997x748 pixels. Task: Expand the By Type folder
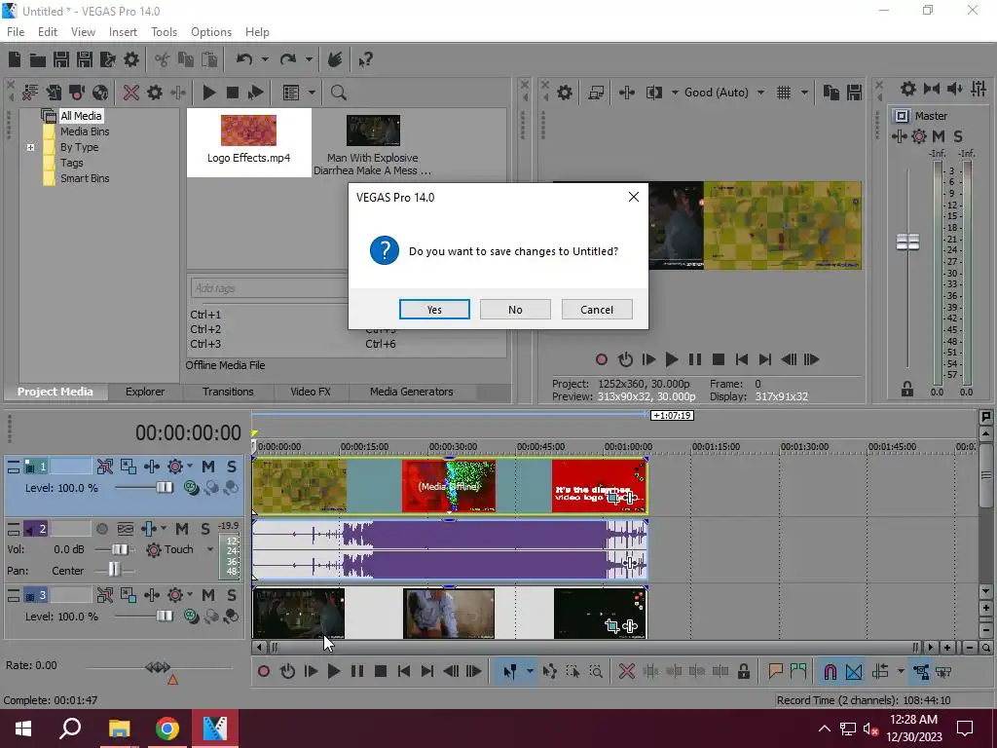pyautogui.click(x=30, y=148)
